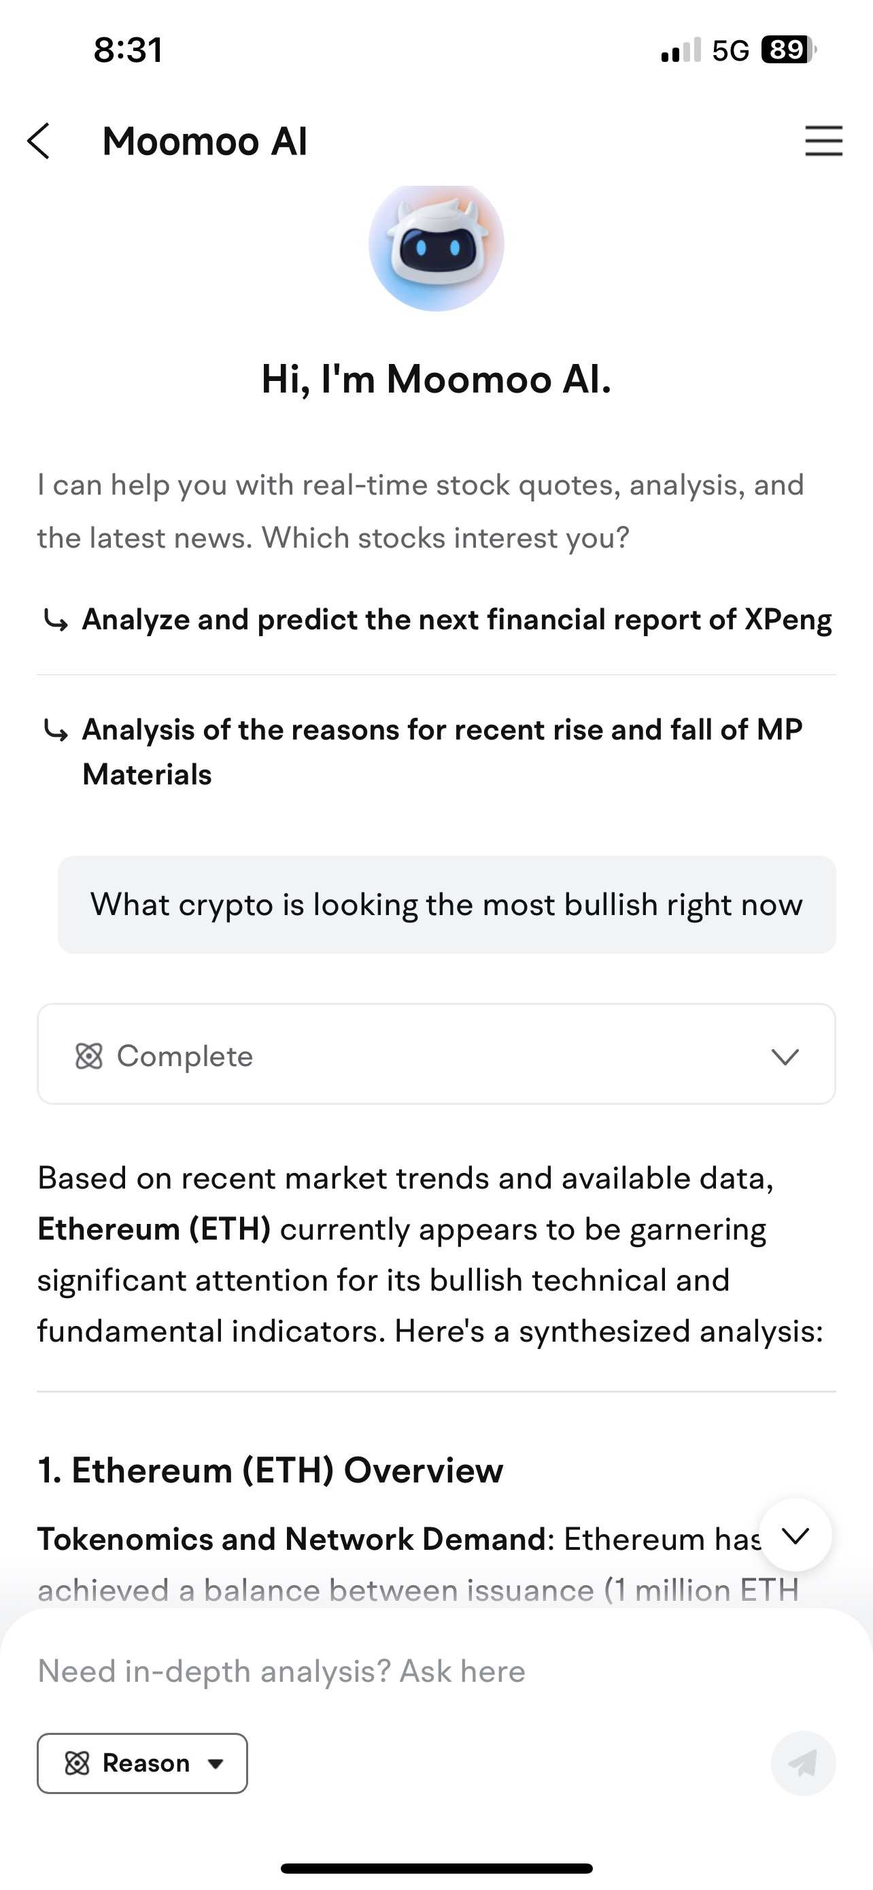Image resolution: width=873 pixels, height=1890 pixels.
Task: Tap the arrow icon beside XPeng suggestion
Action: coord(56,620)
